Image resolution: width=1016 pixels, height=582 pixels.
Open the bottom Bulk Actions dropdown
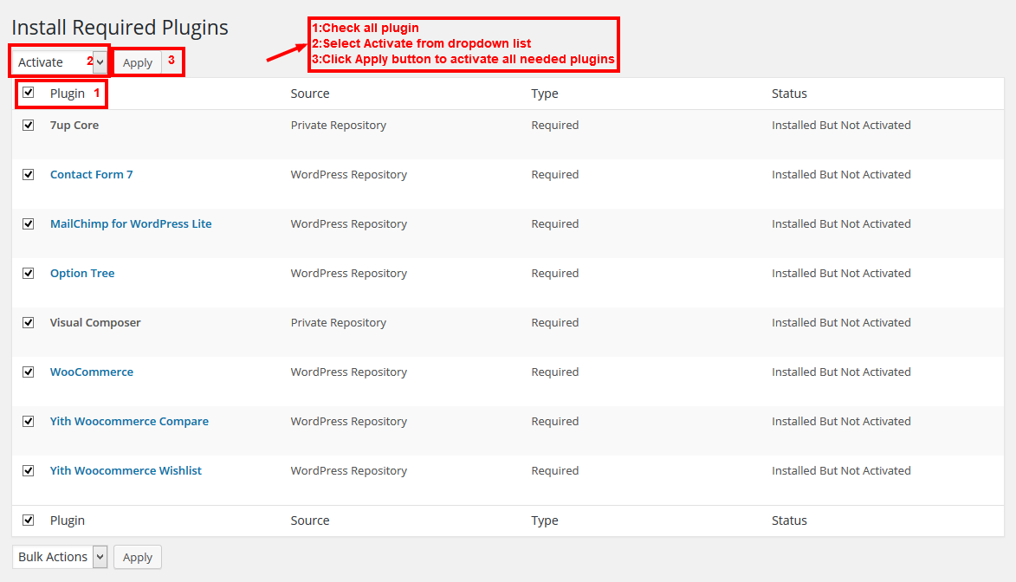(60, 557)
